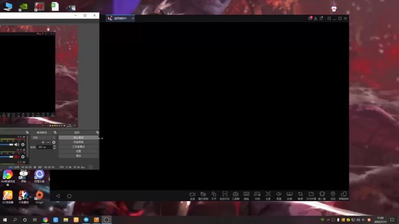Click OBS stop streaming (停止推流) button
This screenshot has width=399, height=224.
click(78, 137)
